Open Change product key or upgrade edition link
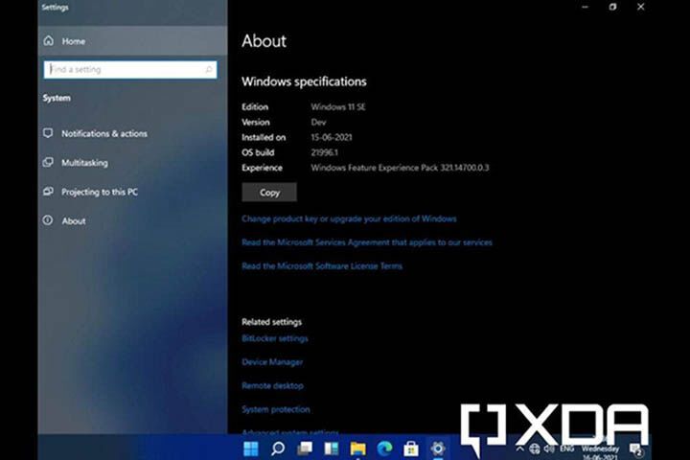 [x=349, y=218]
